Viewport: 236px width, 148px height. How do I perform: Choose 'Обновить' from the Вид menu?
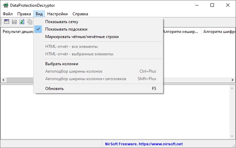(x=54, y=89)
